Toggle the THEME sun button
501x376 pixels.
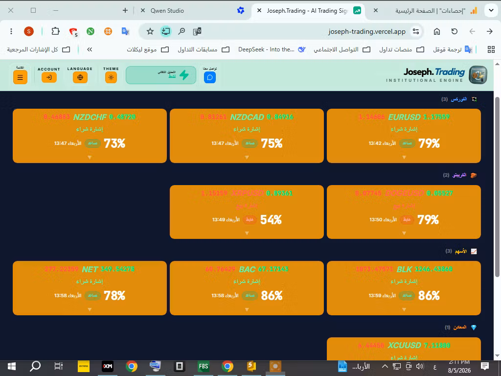(111, 77)
